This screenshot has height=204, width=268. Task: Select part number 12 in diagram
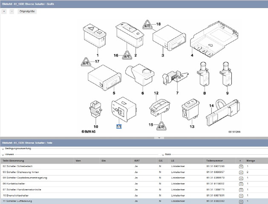[x=156, y=93]
